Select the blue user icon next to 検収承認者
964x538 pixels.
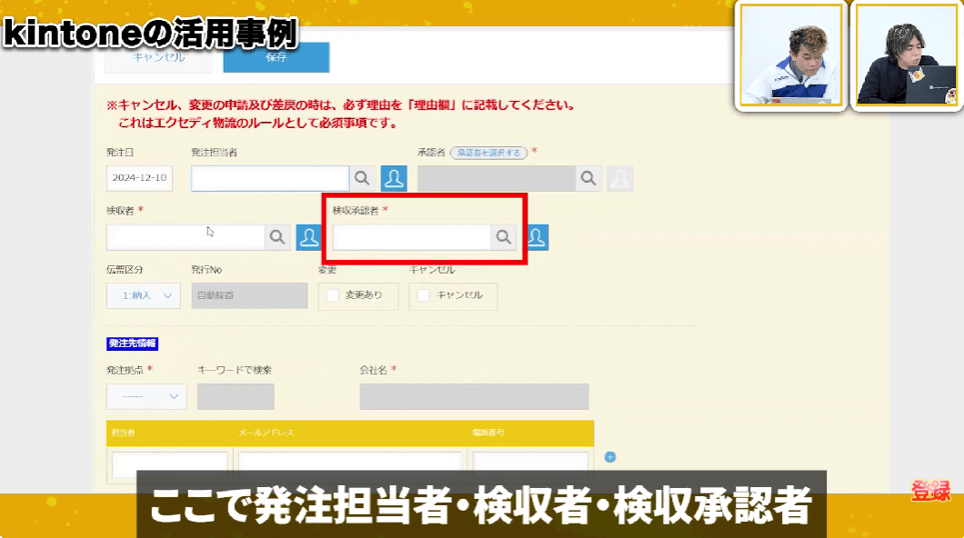tap(536, 237)
